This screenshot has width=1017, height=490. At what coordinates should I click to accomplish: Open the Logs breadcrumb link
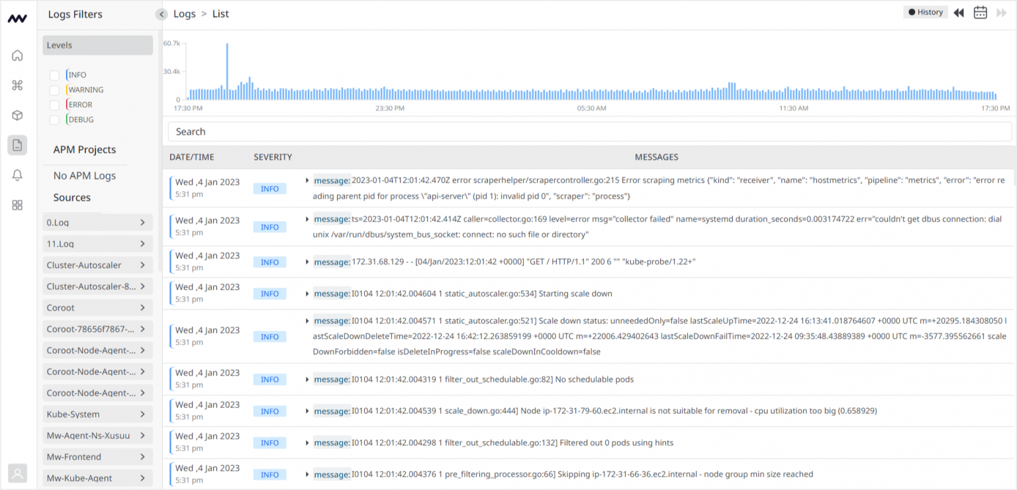[x=184, y=13]
